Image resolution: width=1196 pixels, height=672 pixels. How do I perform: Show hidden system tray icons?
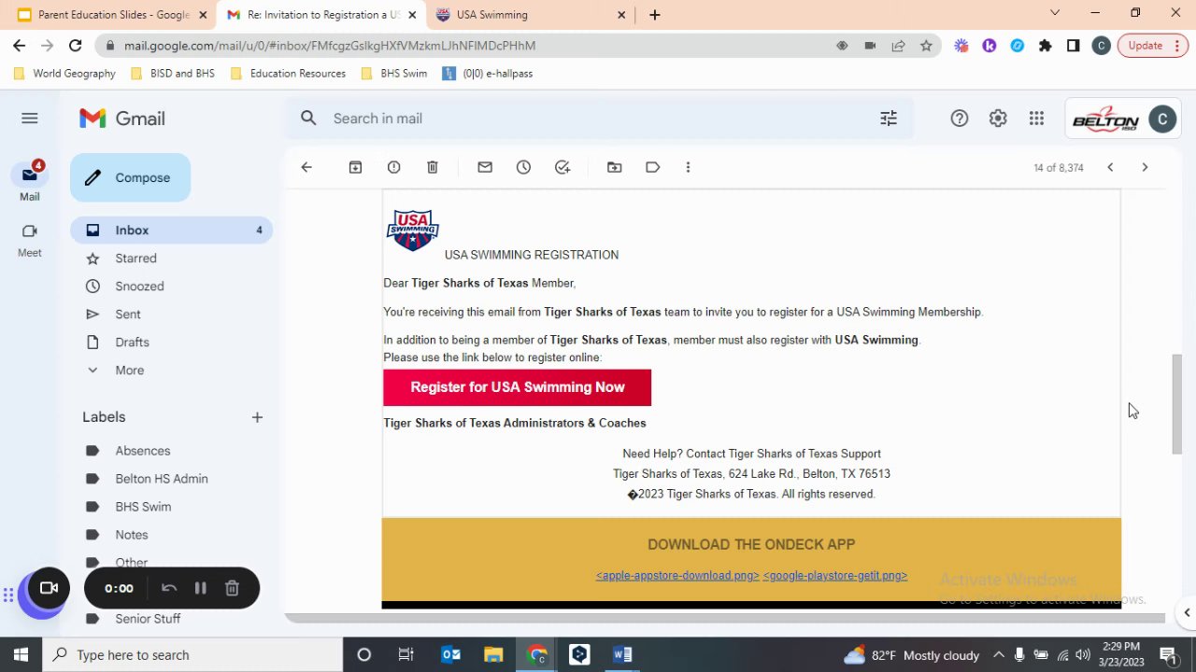tap(999, 654)
